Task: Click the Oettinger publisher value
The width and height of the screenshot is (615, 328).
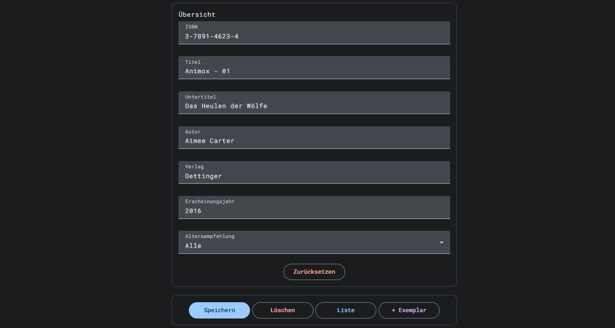Action: point(203,176)
